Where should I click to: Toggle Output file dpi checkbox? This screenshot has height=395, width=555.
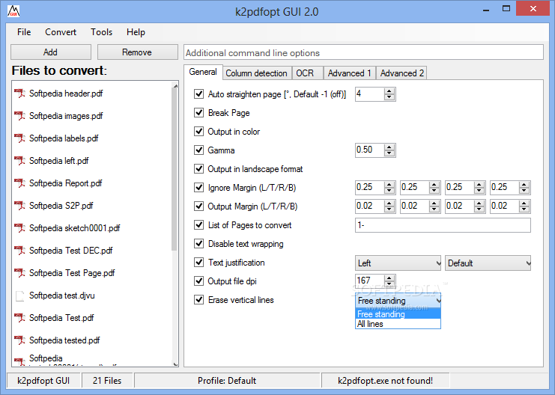[x=199, y=281]
